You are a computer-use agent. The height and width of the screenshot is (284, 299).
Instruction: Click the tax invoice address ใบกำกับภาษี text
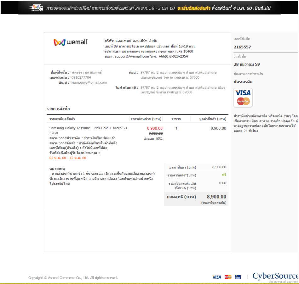coord(183,90)
